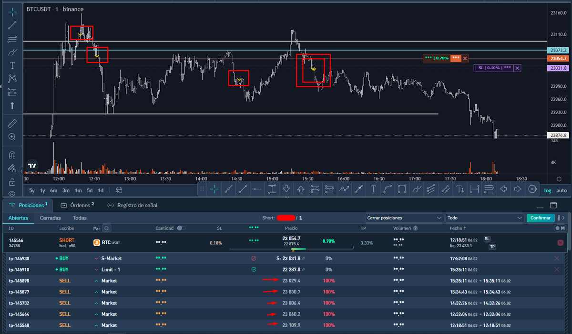
Task: Select the rectangle shape tool in floating toolbar
Action: pos(402,189)
